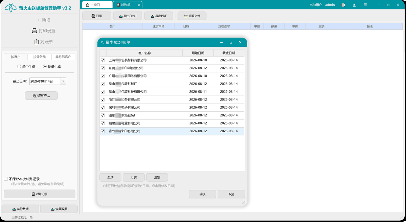Select 新增 in the sidebar

(x=44, y=20)
